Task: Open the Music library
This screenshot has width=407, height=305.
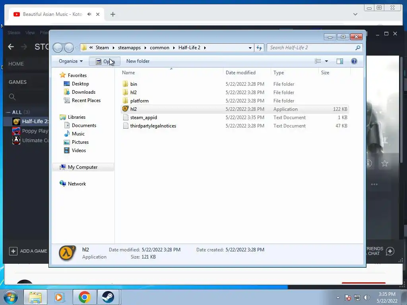Action: coord(78,133)
